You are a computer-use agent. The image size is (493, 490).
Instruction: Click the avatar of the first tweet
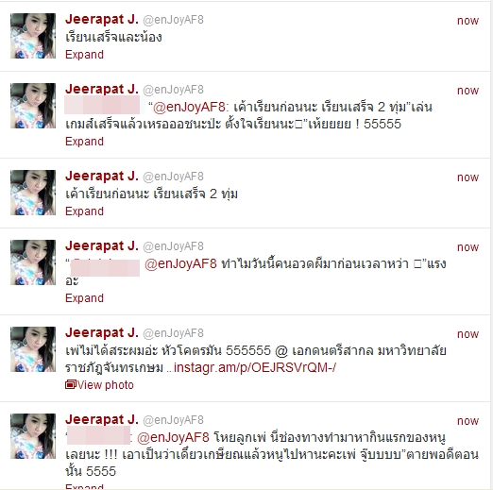coord(33,36)
